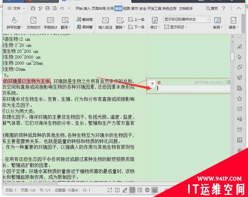
Task: Switch to the 开发工具 tab
Action: (x=154, y=9)
